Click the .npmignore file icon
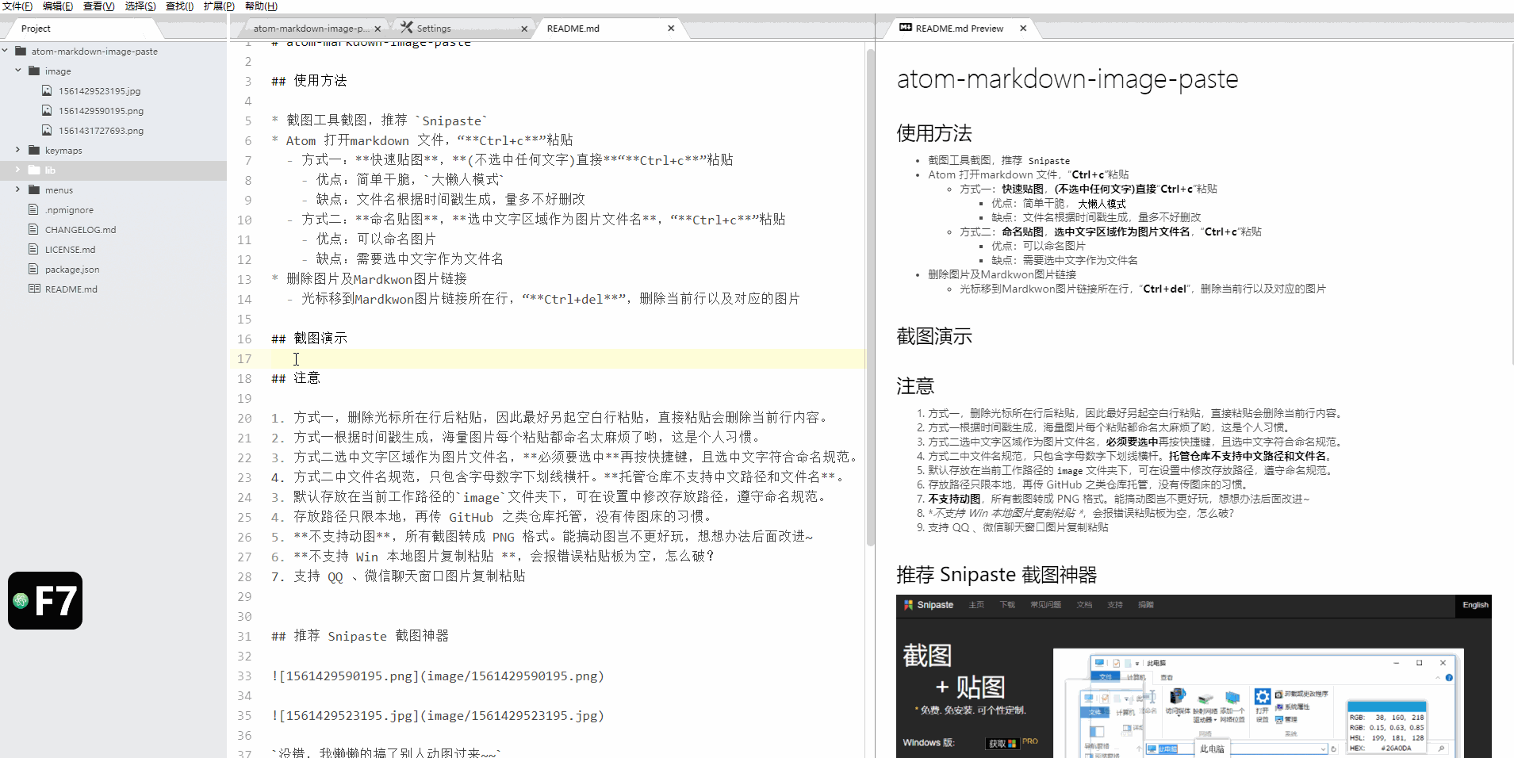The image size is (1514, 758). click(x=33, y=209)
